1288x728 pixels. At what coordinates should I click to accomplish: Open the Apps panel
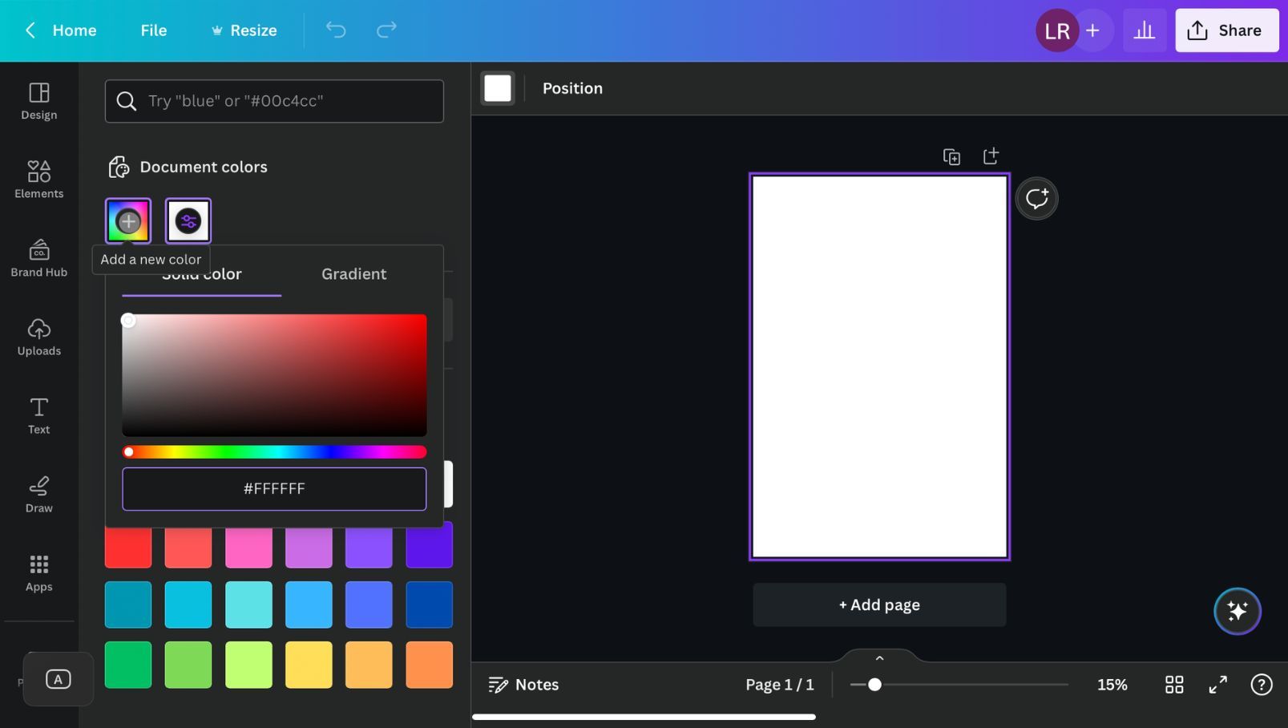click(38, 572)
